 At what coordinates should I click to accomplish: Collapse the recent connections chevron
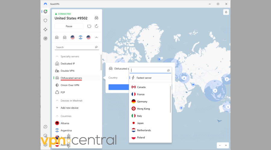pyautogui.click(x=96, y=37)
